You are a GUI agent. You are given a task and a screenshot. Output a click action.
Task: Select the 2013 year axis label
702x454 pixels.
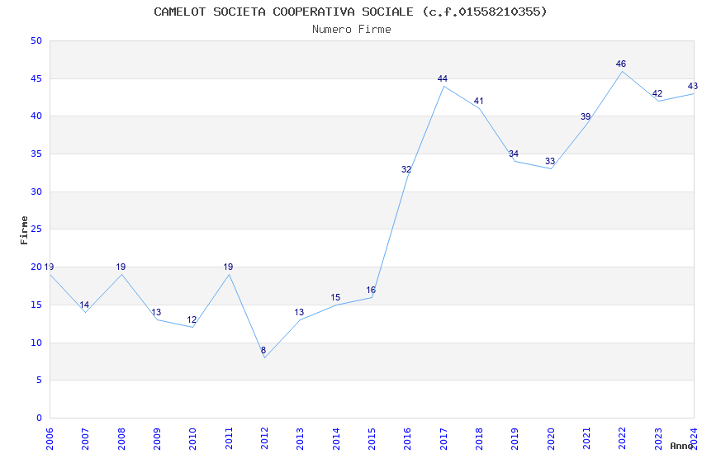click(300, 439)
